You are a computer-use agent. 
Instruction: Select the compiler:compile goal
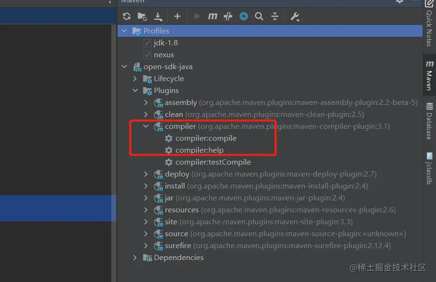(206, 138)
